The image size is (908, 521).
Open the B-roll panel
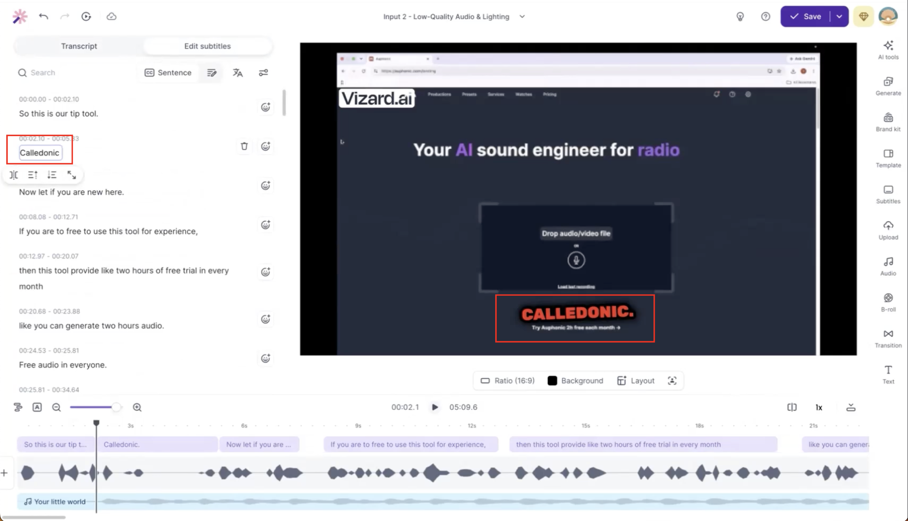tap(888, 303)
